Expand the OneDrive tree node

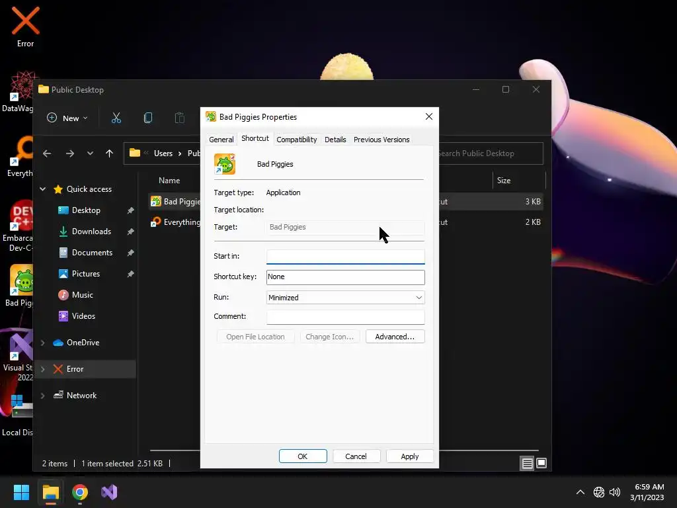click(x=43, y=343)
